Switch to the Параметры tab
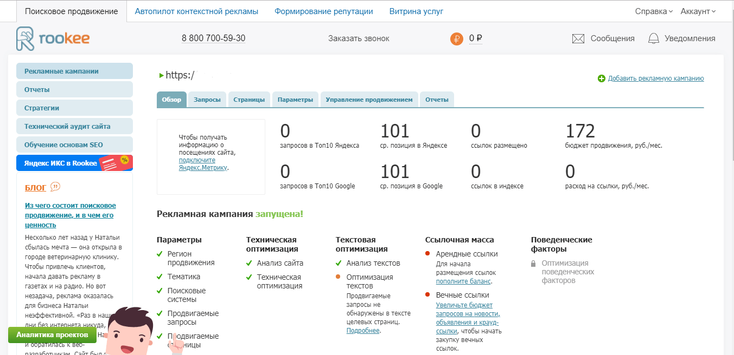The width and height of the screenshot is (734, 355). tap(295, 100)
